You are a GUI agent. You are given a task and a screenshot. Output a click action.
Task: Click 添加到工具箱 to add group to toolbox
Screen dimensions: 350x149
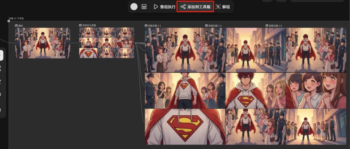click(x=195, y=7)
